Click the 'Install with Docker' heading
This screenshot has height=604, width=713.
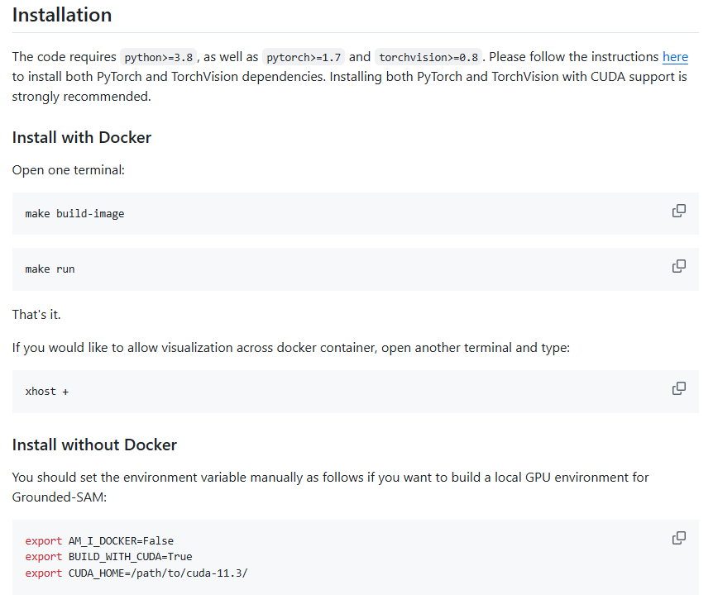click(82, 137)
